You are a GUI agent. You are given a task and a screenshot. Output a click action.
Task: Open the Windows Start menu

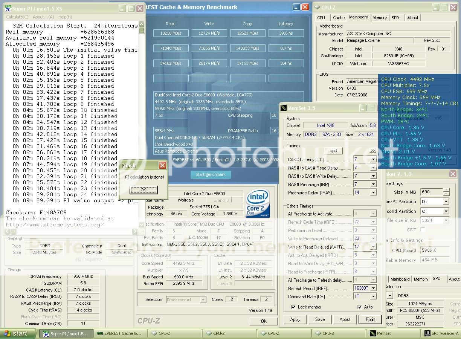[x=18, y=333]
